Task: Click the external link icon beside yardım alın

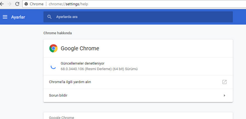Action: coord(224,82)
